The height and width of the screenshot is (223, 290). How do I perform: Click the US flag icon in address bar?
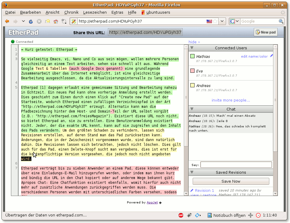[x=209, y=21]
